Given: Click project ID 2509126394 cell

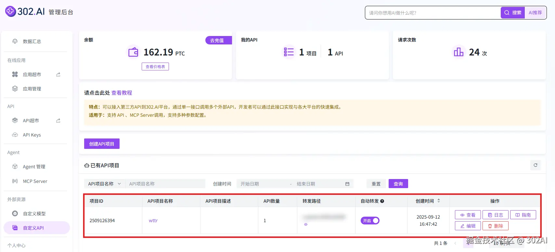Looking at the screenshot, I should 113,221.
